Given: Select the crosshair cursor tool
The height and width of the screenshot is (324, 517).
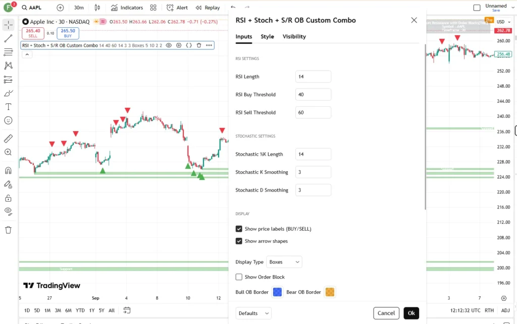Looking at the screenshot, I should 8,25.
